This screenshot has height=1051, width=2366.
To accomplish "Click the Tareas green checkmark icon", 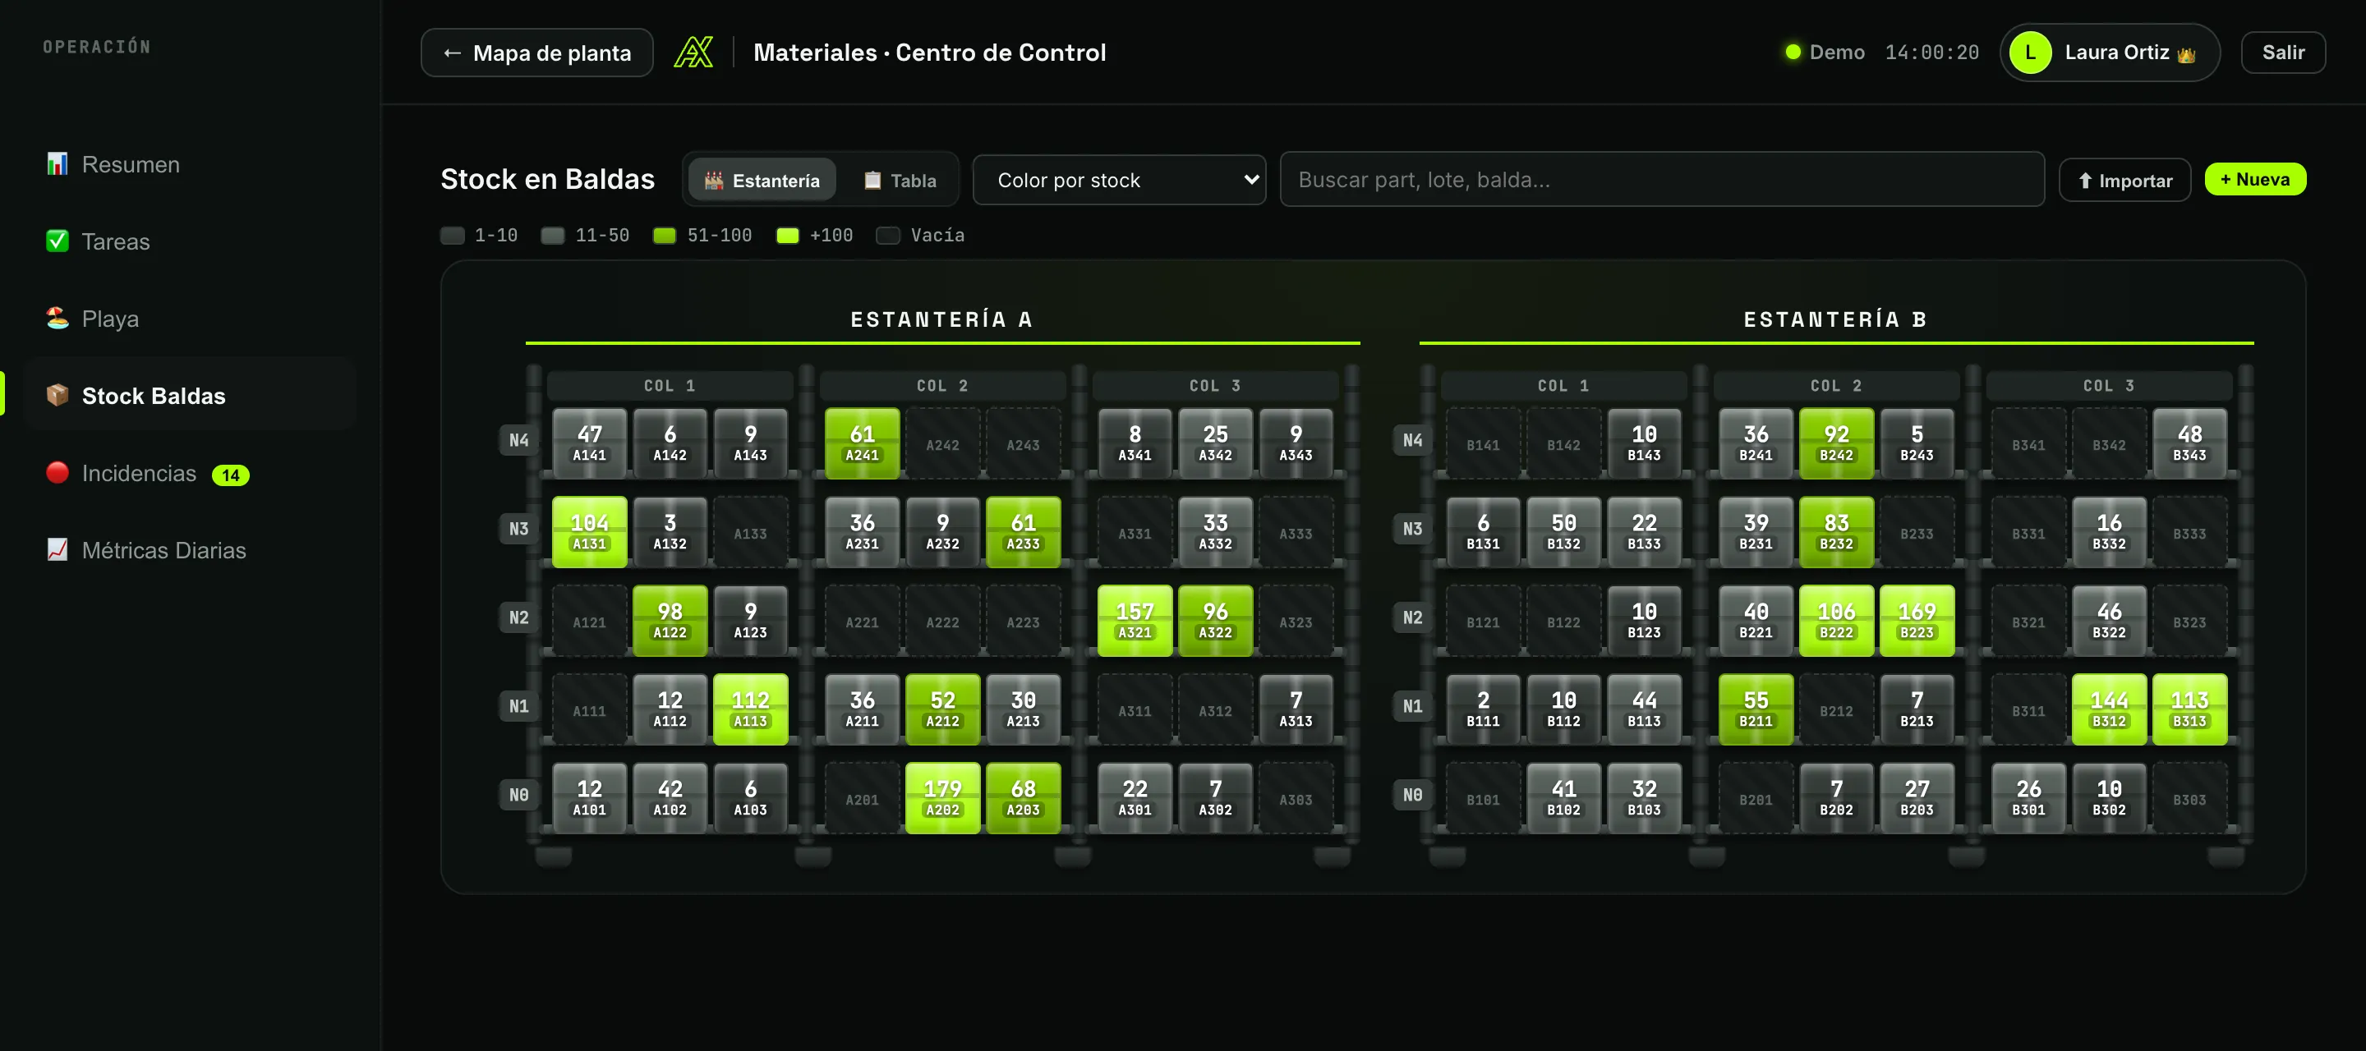I will coord(57,241).
